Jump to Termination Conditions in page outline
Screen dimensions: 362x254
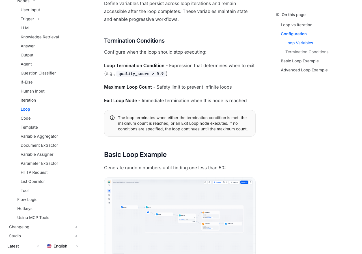pyautogui.click(x=307, y=52)
